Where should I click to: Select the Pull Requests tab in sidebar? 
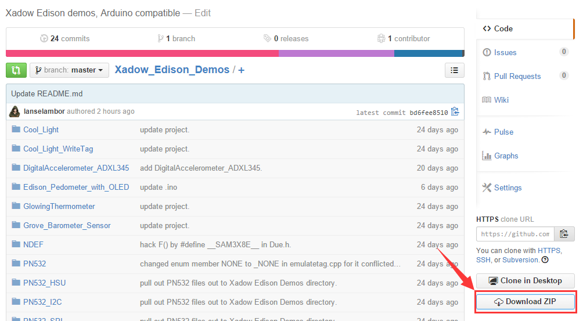click(524, 76)
